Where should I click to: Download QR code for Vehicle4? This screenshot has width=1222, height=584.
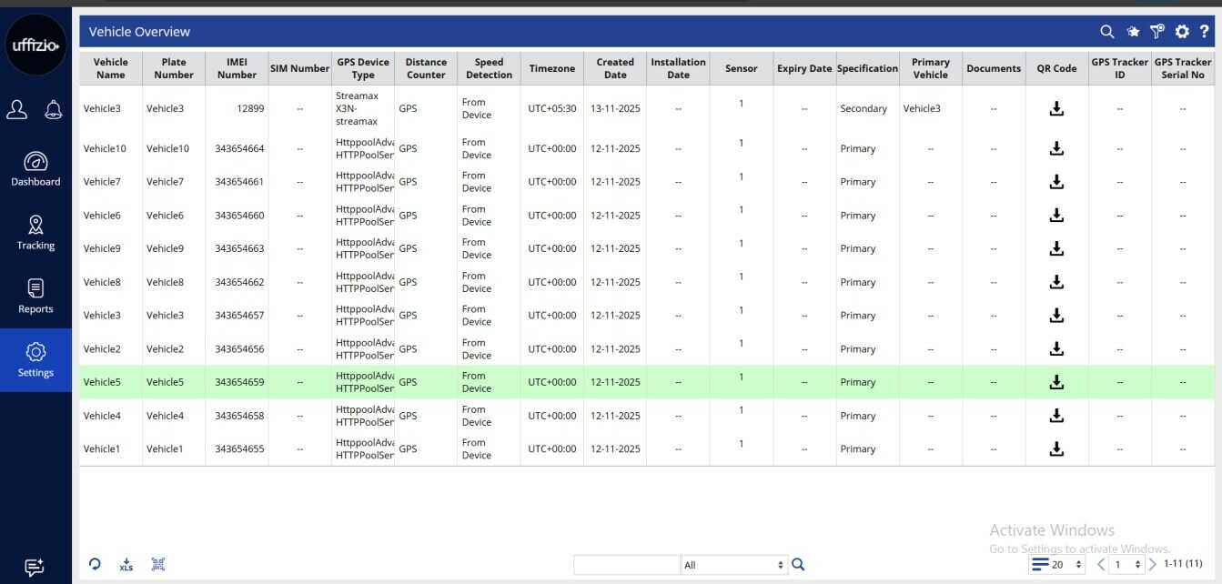[1056, 416]
